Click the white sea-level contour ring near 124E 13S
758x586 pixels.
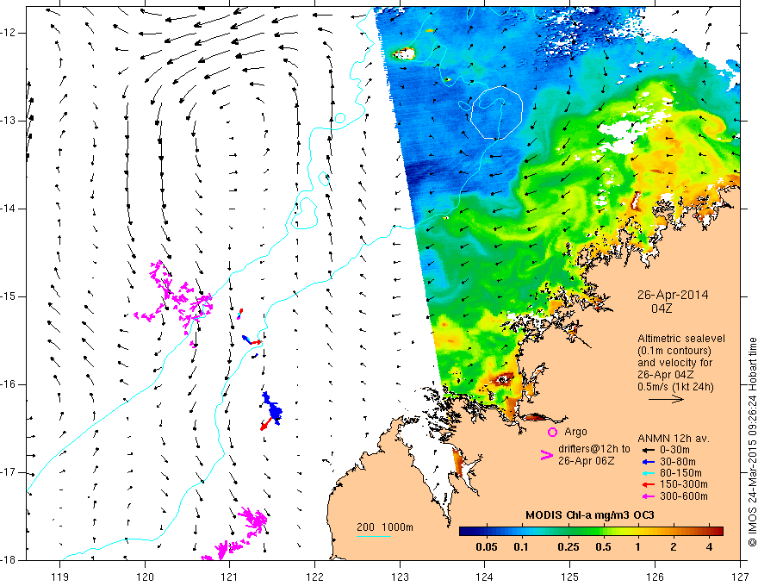pos(497,113)
